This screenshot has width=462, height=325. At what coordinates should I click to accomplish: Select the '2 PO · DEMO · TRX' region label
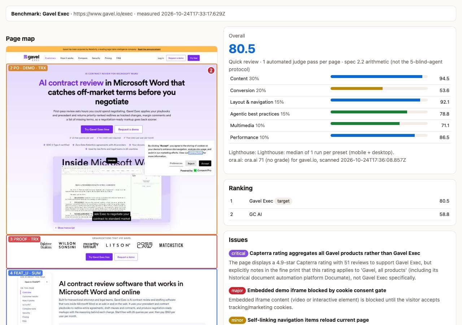tap(28, 68)
